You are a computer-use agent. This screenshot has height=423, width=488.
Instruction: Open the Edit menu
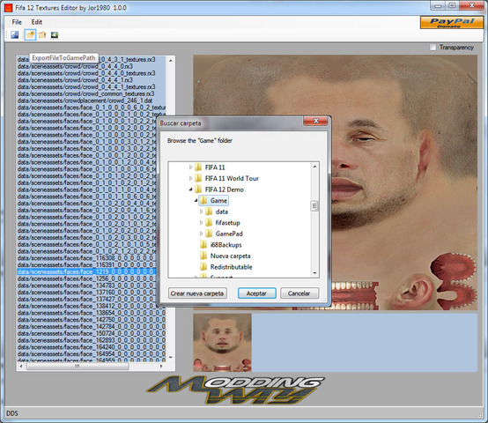point(36,22)
